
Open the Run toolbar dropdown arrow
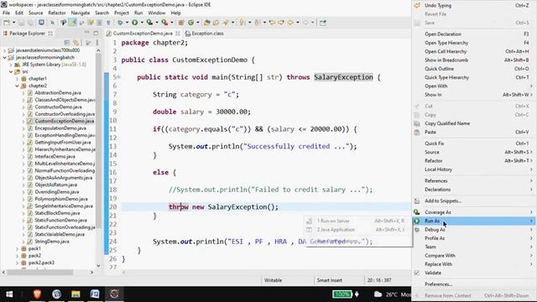[142, 23]
